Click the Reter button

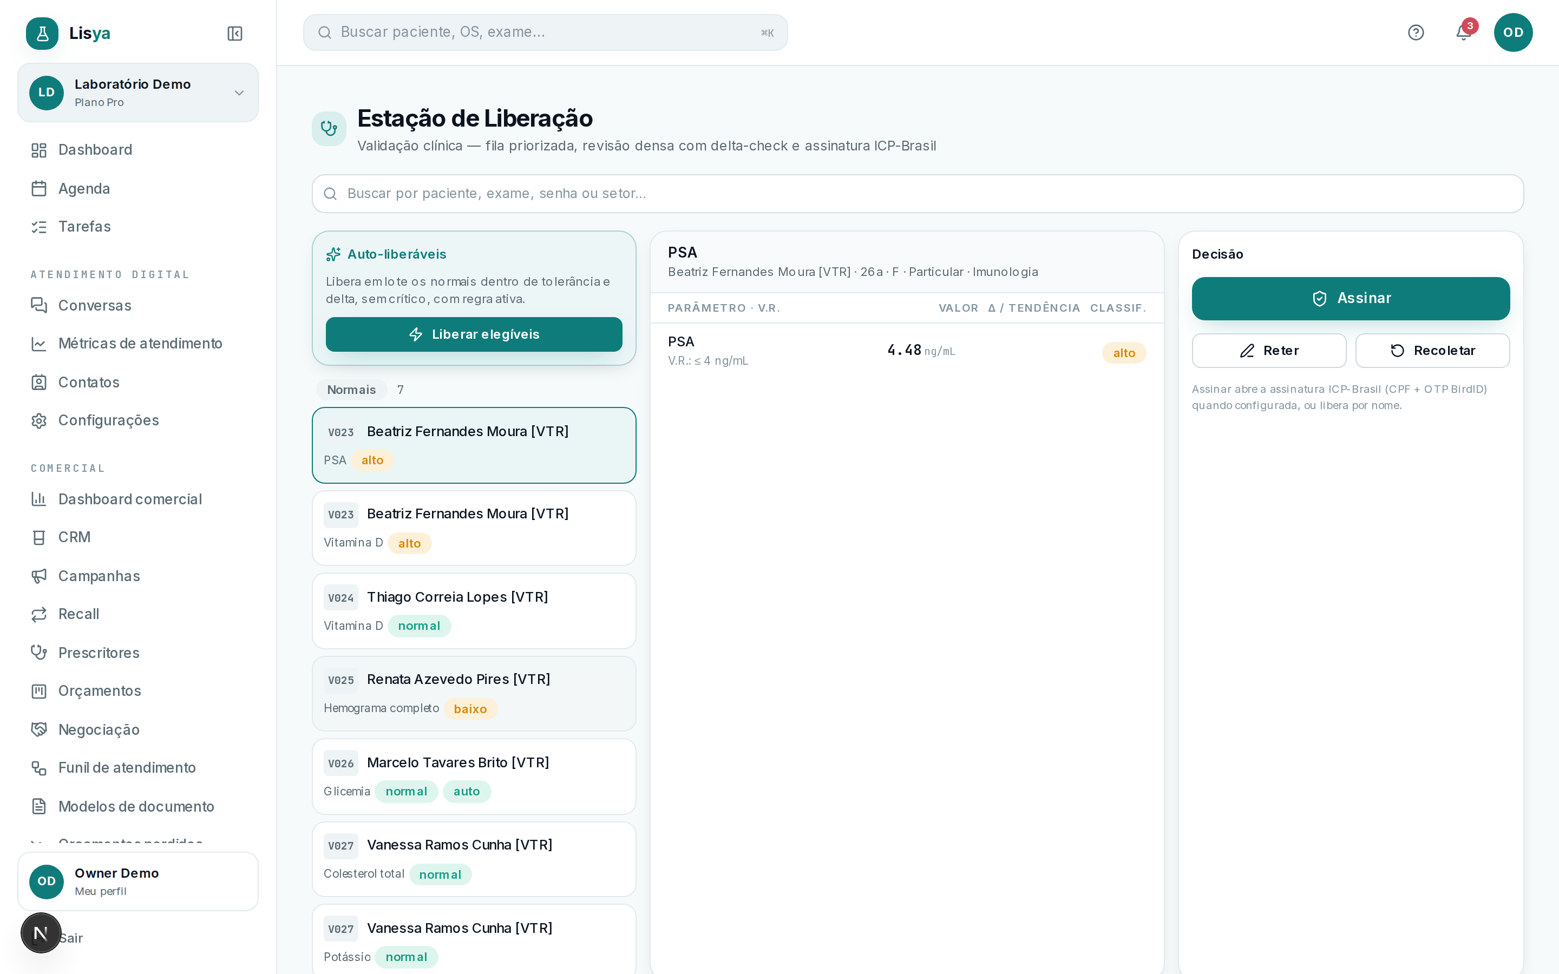point(1268,351)
